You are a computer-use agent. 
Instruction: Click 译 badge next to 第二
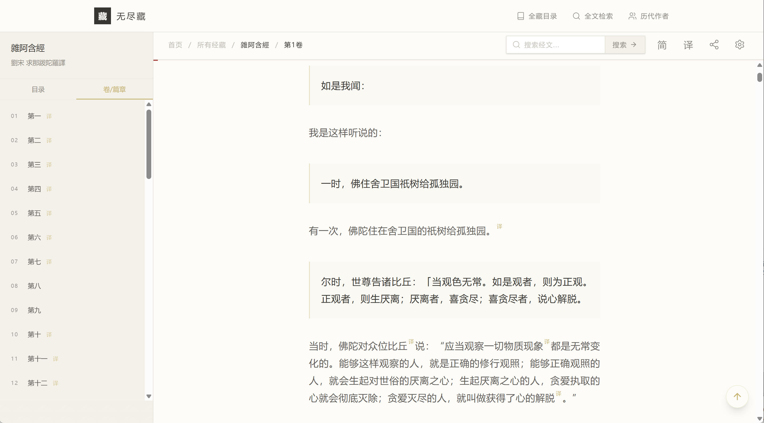tap(49, 141)
